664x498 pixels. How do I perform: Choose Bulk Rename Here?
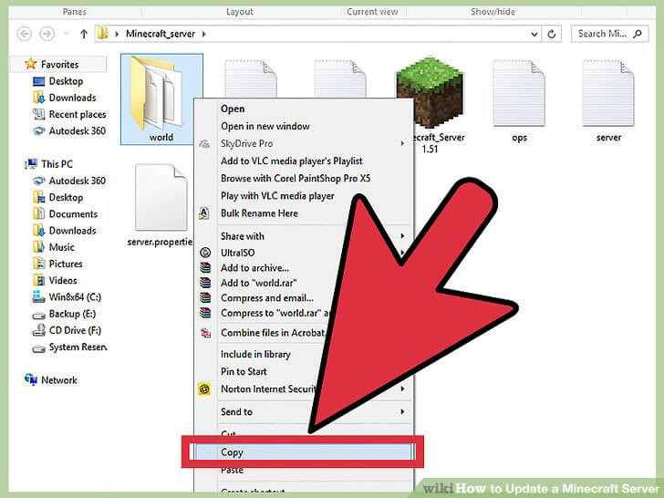tap(259, 213)
